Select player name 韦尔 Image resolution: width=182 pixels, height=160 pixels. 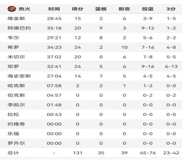click(13, 38)
